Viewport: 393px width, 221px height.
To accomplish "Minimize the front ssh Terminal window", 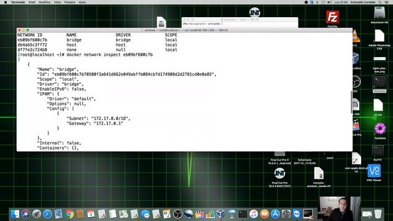I will pyautogui.click(x=23, y=30).
